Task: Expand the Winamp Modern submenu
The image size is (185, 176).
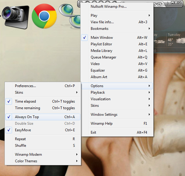Action: click(x=43, y=155)
